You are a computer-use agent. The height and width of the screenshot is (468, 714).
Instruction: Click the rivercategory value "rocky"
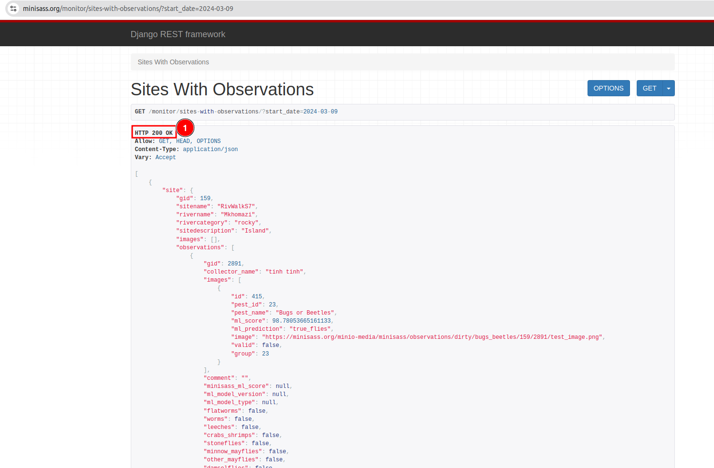pos(247,223)
